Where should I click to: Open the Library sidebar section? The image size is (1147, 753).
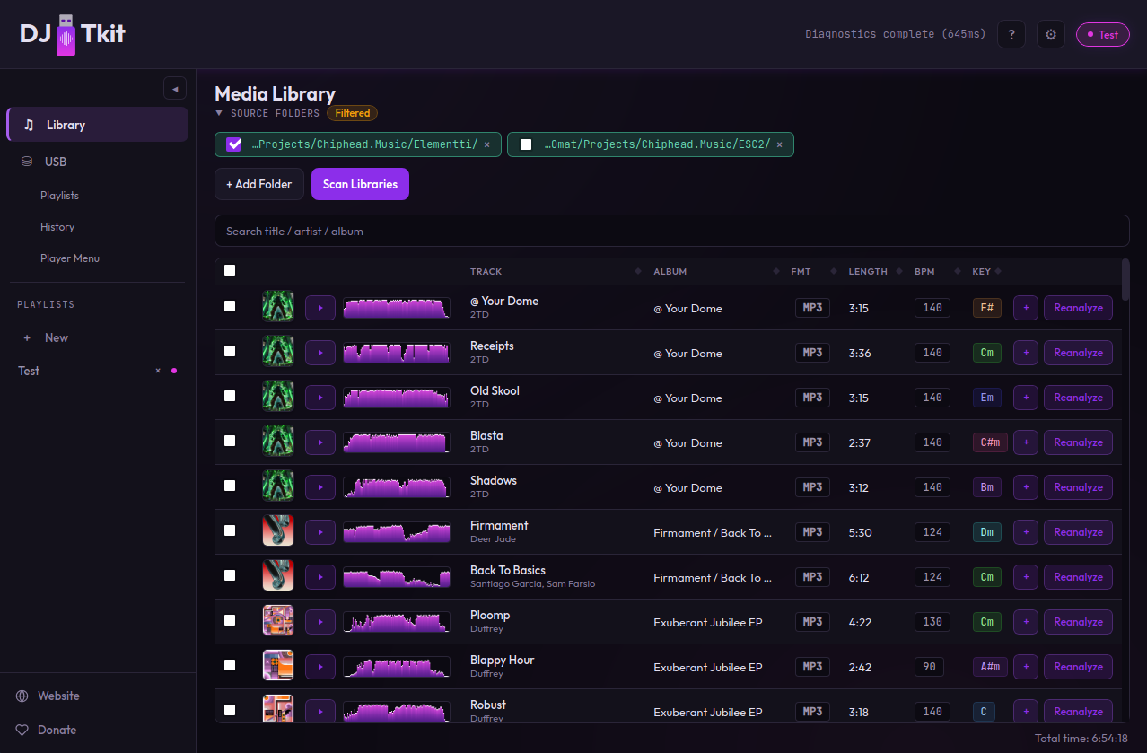pyautogui.click(x=98, y=125)
